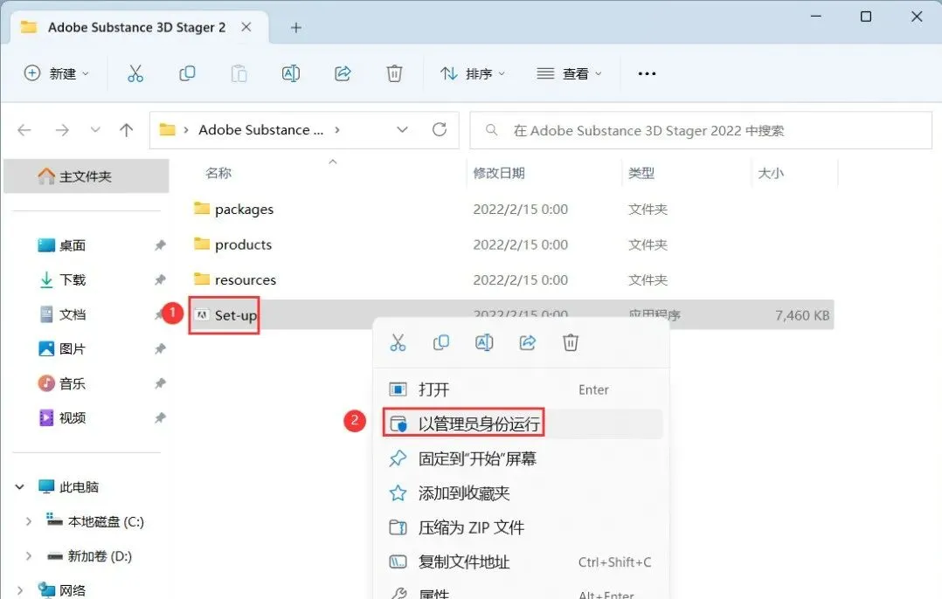942x599 pixels.
Task: Open the three-dot more options menu
Action: tap(647, 74)
